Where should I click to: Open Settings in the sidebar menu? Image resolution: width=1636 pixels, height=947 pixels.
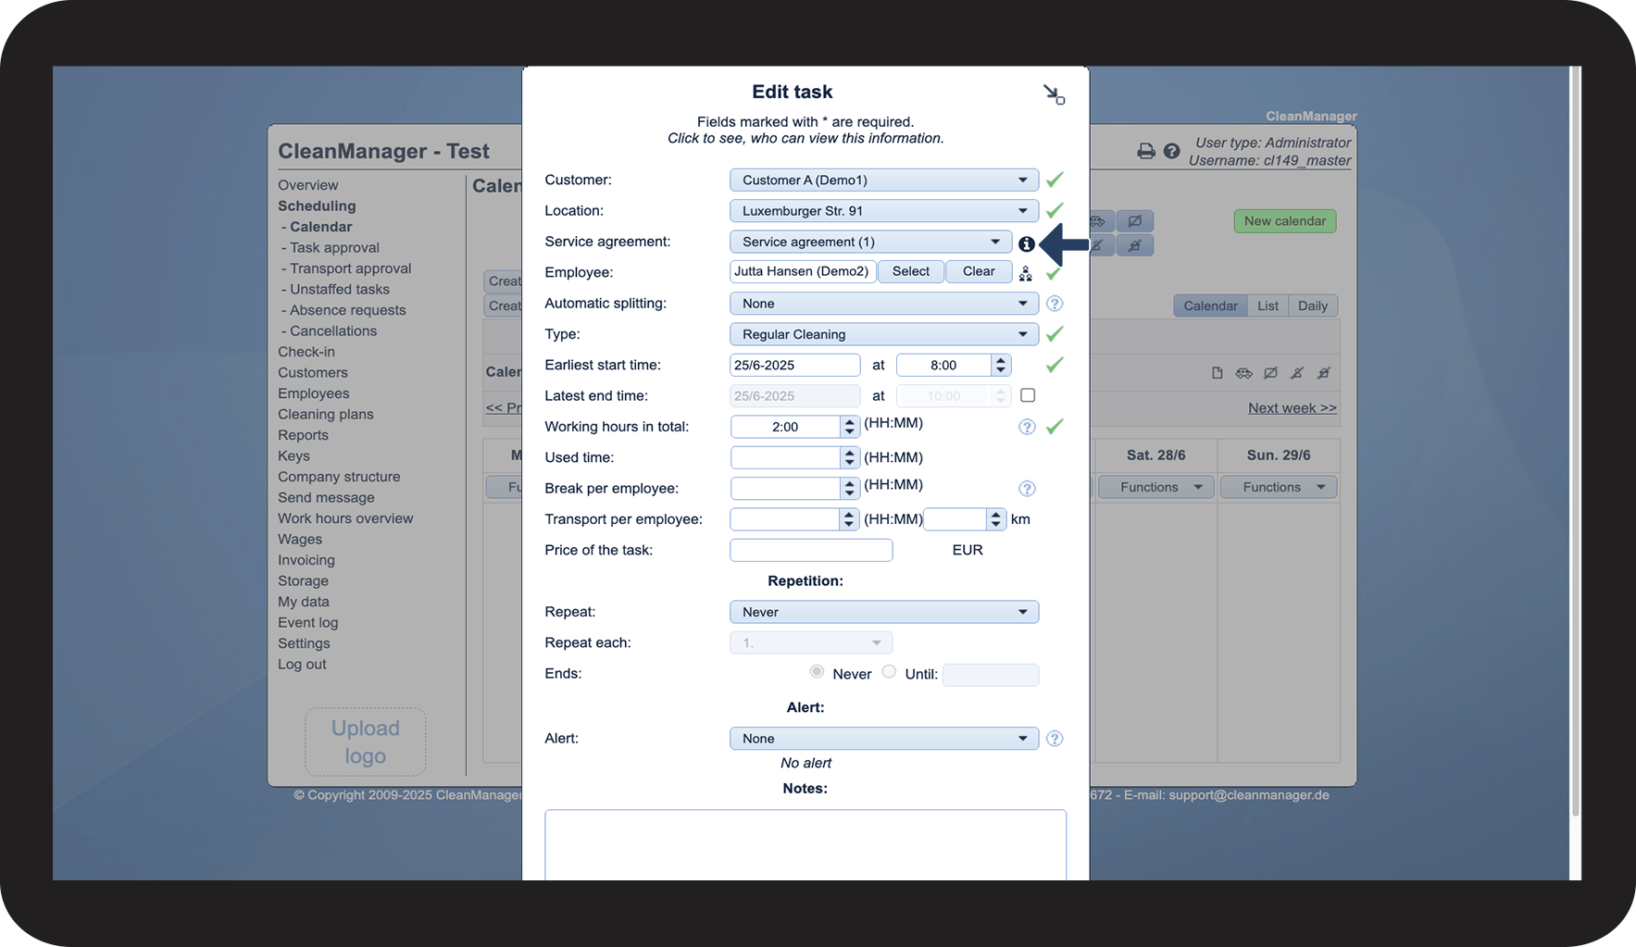304,643
